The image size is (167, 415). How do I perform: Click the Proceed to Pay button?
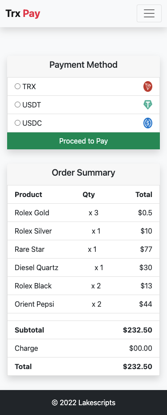point(84,141)
